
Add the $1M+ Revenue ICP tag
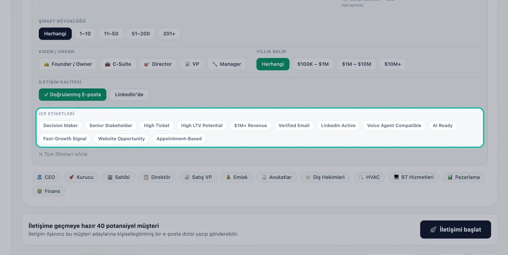tap(250, 126)
